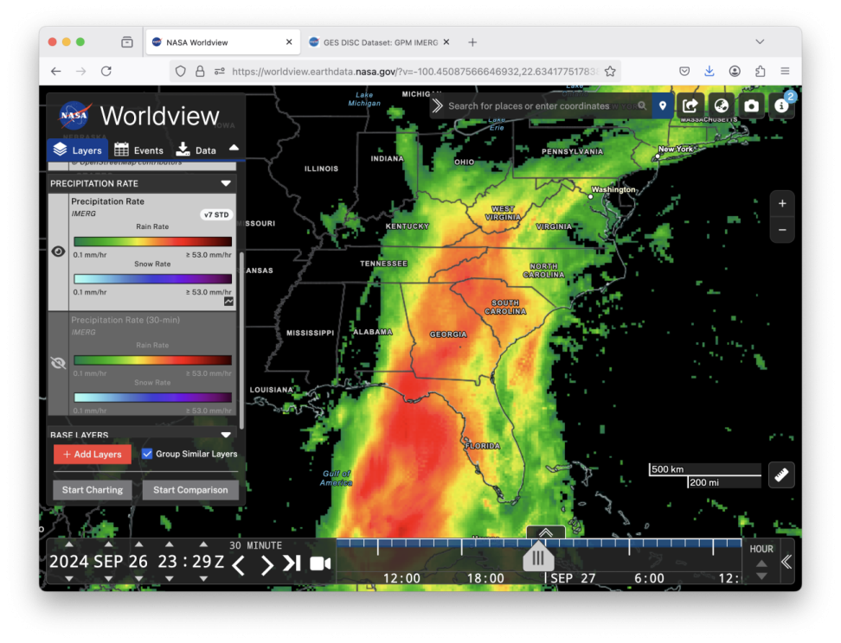Decrease the year with down arrow
This screenshot has height=643, width=841.
69,579
